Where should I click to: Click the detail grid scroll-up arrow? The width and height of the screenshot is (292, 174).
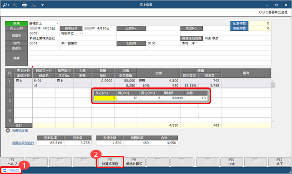click(x=273, y=80)
